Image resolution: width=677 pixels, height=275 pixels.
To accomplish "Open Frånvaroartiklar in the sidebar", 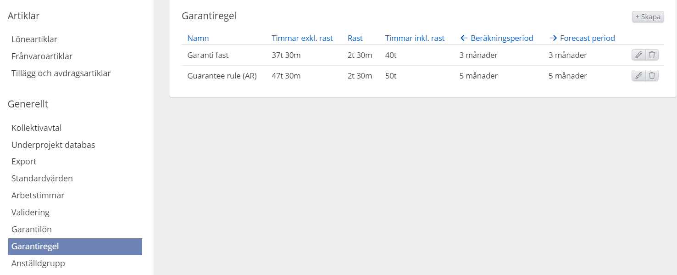I will click(x=42, y=56).
